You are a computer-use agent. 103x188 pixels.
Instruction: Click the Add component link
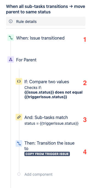click(38, 174)
